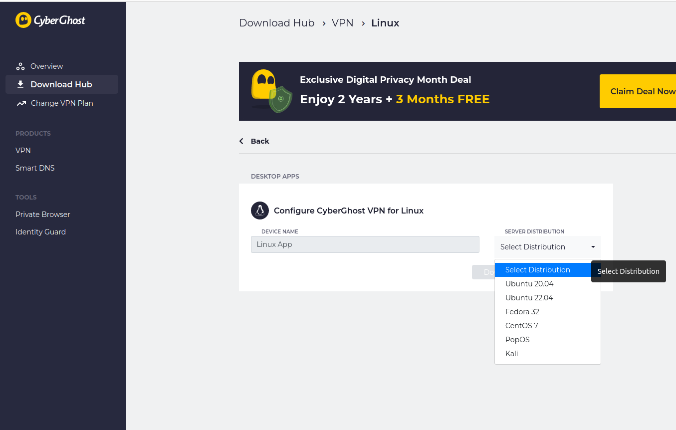Viewport: 676px width, 430px height.
Task: Open Smart DNS product page
Action: [35, 168]
